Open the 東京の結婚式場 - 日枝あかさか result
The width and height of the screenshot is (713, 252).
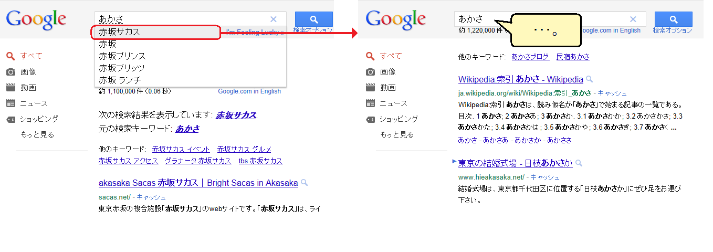[x=515, y=163]
